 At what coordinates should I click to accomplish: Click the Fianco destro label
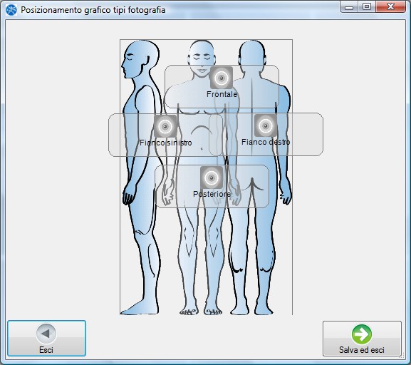[266, 142]
